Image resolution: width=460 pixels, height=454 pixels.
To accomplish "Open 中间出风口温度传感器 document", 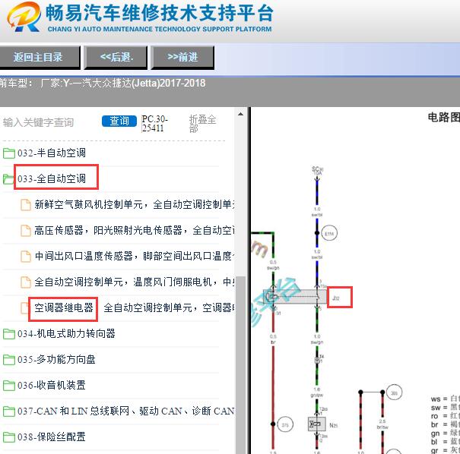I will click(x=135, y=256).
